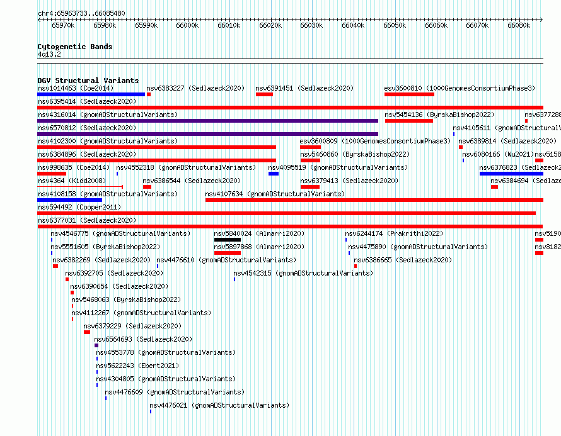Select nsv6386665 (Sedlazeck2020) label

403,260
